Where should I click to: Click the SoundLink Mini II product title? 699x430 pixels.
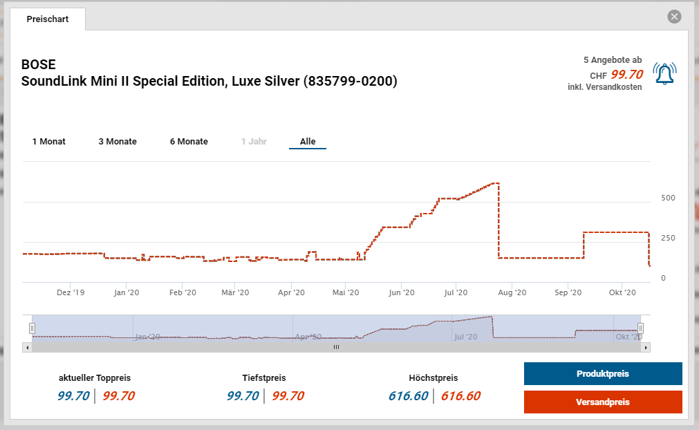pyautogui.click(x=209, y=82)
